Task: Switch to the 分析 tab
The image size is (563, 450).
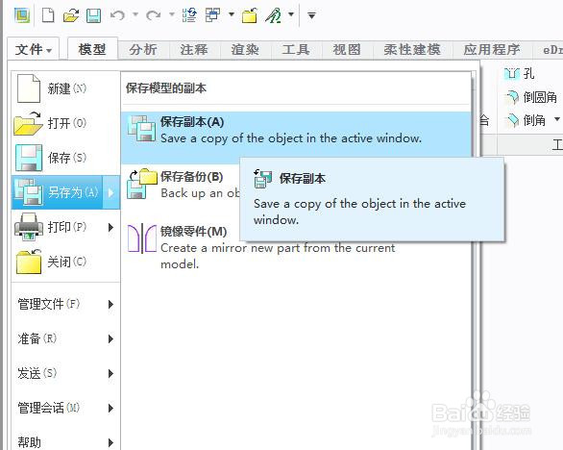Action: 143,49
